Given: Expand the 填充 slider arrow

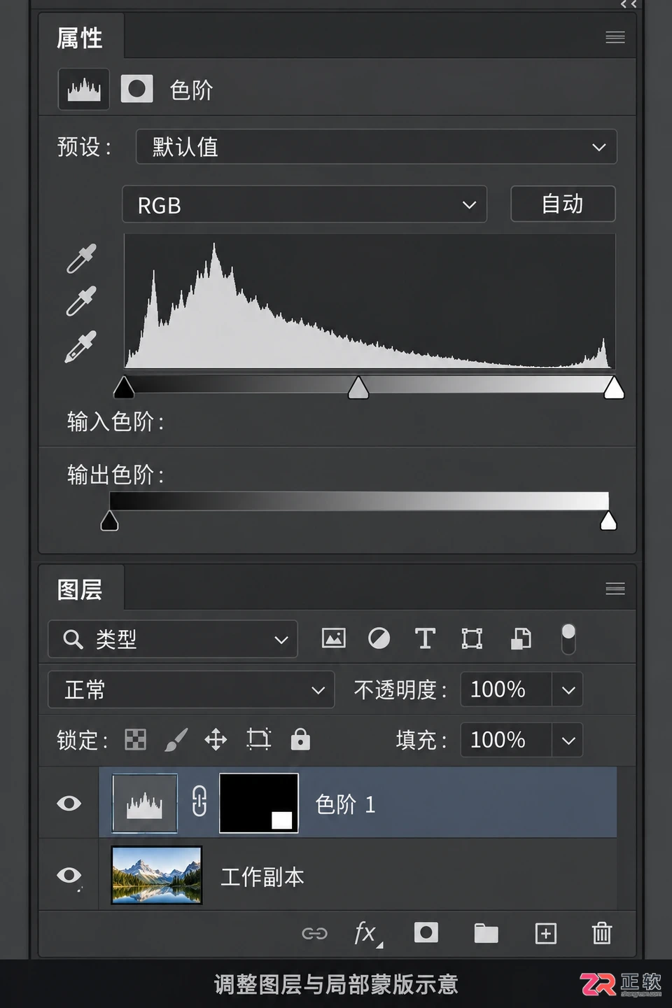Looking at the screenshot, I should coord(568,740).
